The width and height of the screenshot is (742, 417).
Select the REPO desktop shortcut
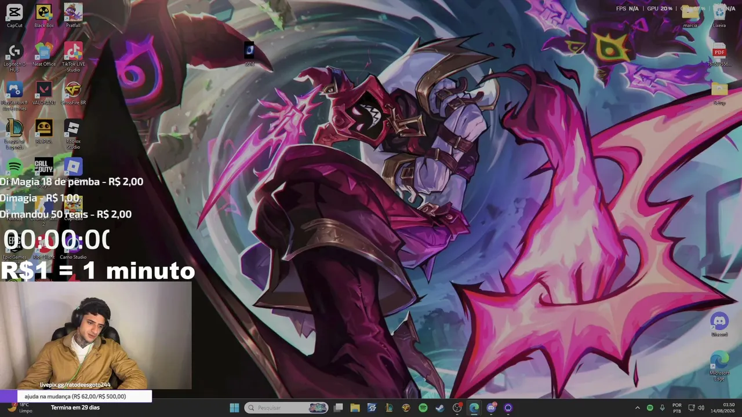pyautogui.click(x=44, y=131)
